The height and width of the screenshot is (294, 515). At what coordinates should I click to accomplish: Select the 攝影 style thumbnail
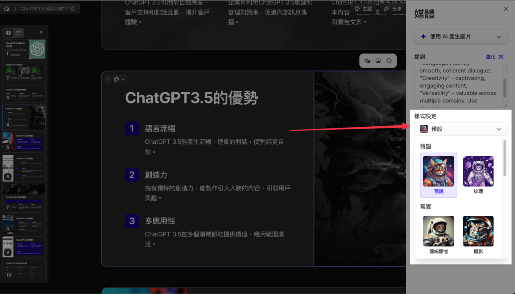478,231
